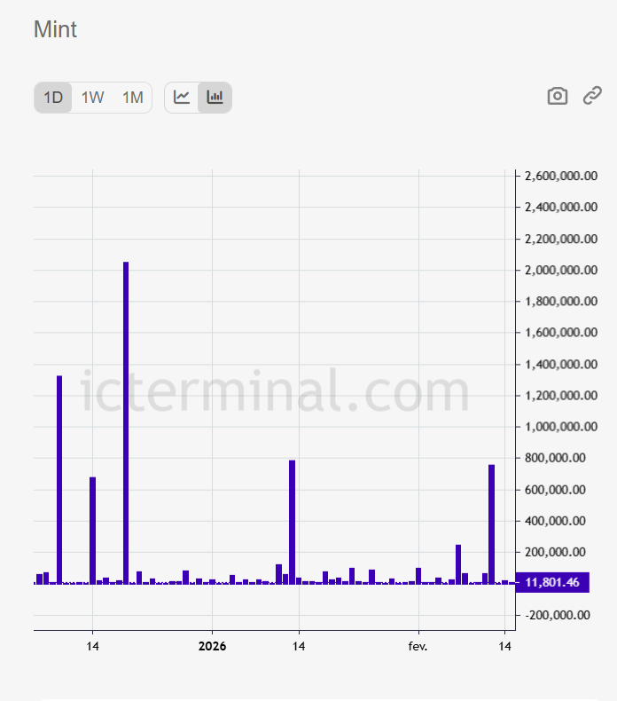Select the 1D daily interval
Viewport: 617px width, 701px height.
[53, 98]
